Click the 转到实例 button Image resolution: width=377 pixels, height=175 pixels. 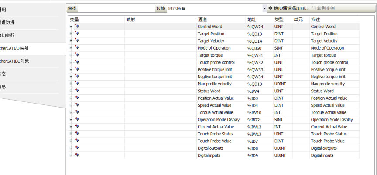323,8
